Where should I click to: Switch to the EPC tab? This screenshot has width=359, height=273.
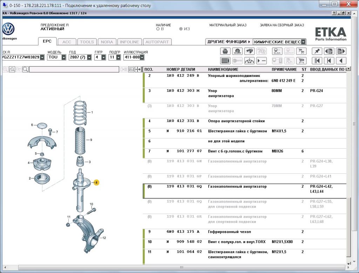tap(47, 41)
